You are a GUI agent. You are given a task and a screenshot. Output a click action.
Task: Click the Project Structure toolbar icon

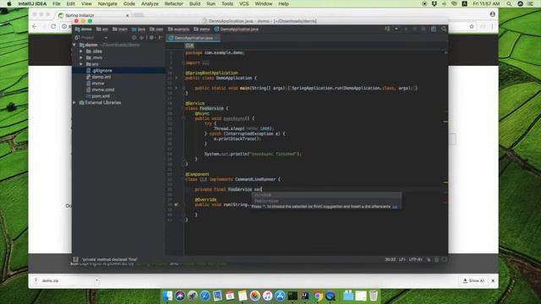pos(434,30)
